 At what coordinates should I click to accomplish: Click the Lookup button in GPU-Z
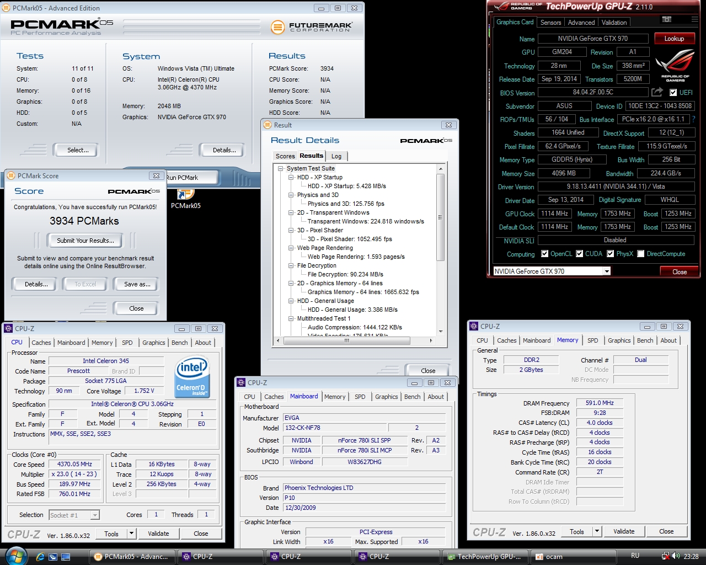[x=674, y=38]
